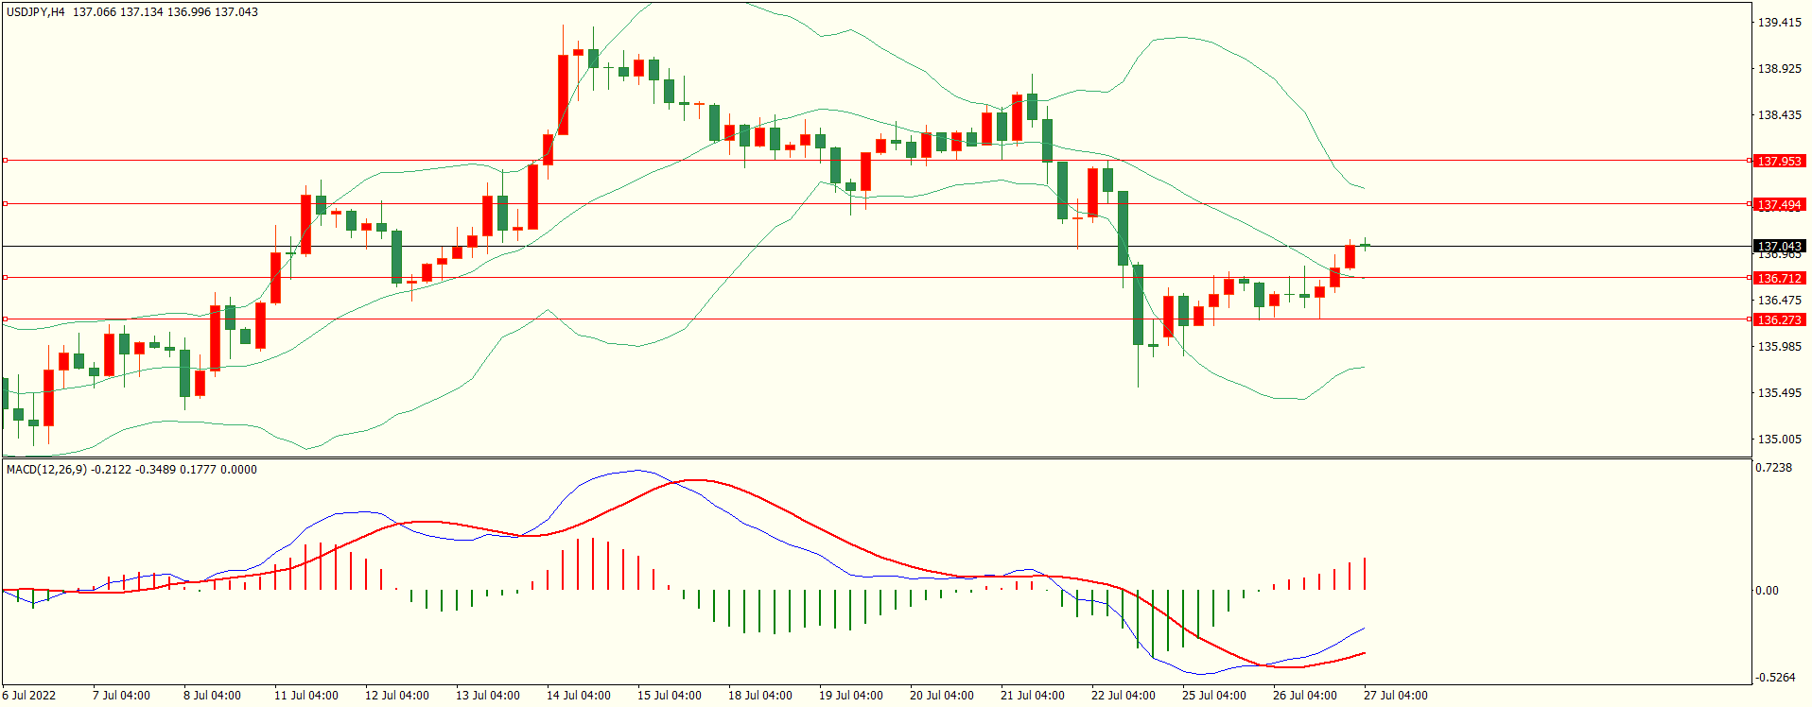Click the 135.985 price scale value

click(1779, 347)
